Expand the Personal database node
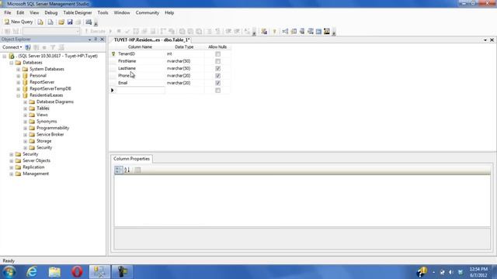497x279 pixels. pos(19,76)
